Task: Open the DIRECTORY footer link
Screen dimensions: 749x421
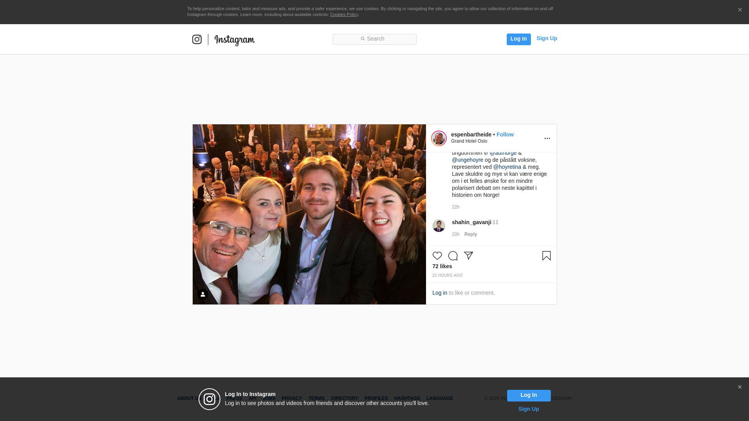Action: 344,398
